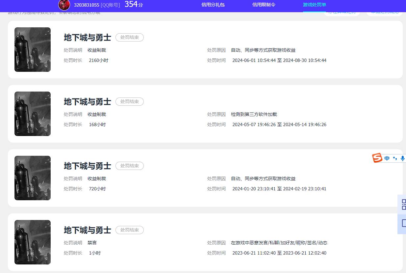Select the 游戏处罚单 tab

coord(314,5)
